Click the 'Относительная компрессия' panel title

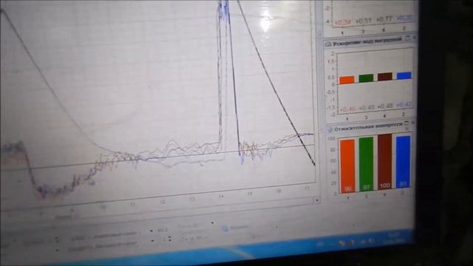pos(369,126)
